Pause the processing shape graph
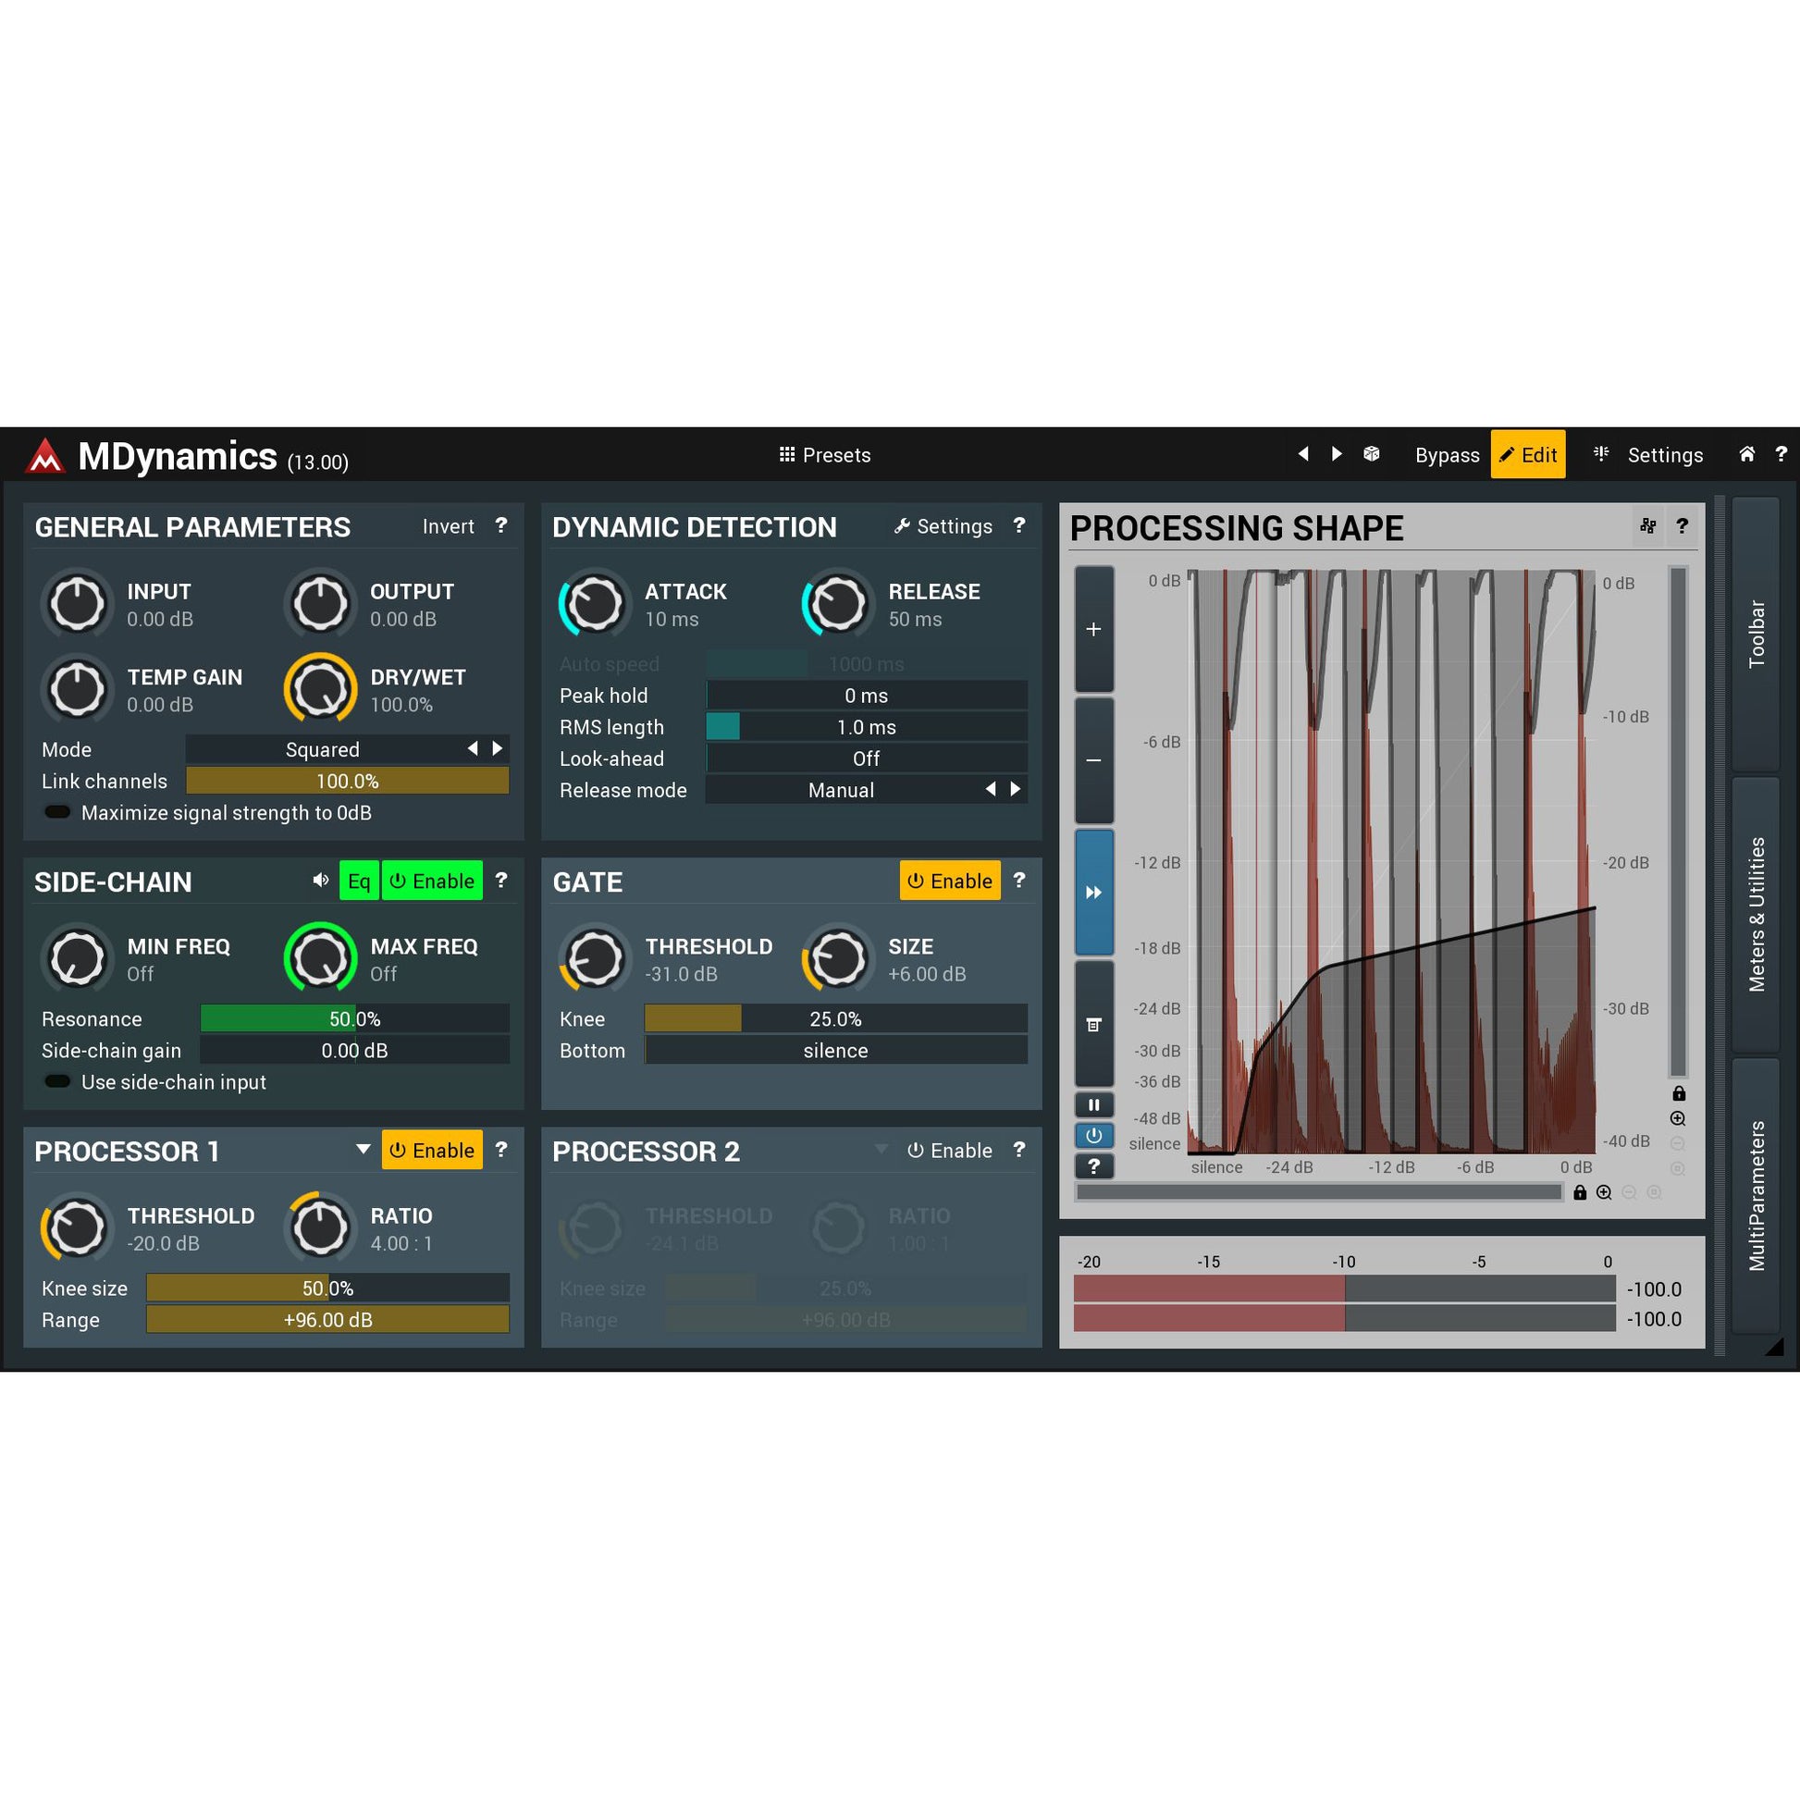The height and width of the screenshot is (1800, 1800). coord(1094,1105)
